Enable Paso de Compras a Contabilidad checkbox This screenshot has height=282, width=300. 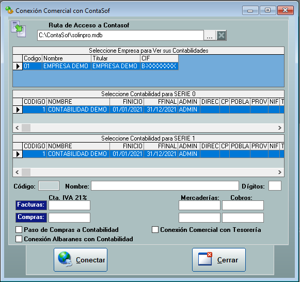click(19, 229)
